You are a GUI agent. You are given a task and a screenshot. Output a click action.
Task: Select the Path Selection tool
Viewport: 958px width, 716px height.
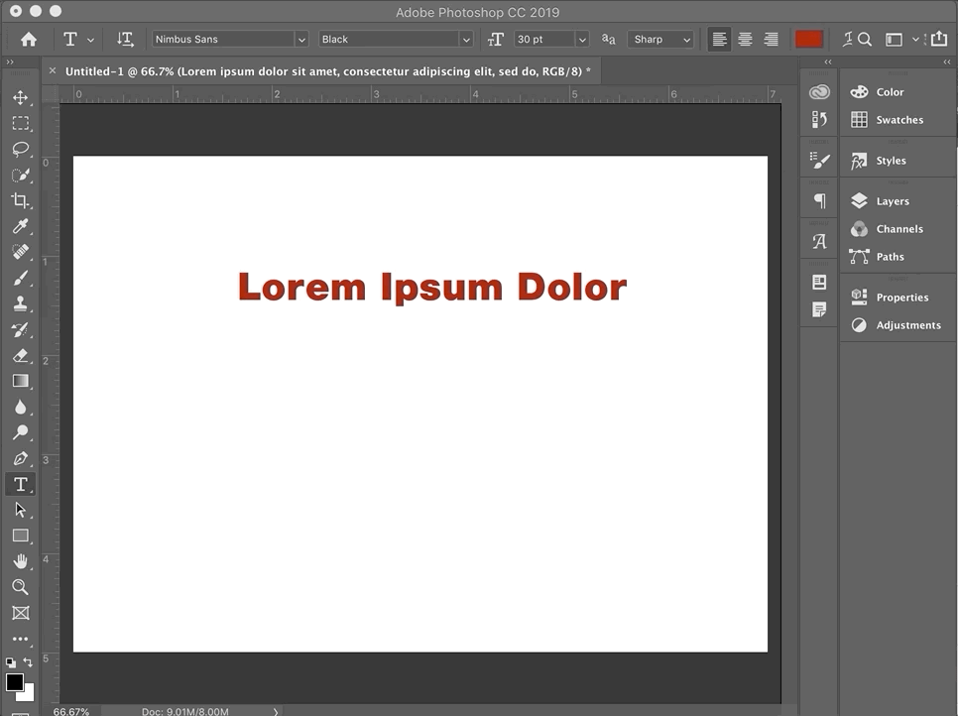click(20, 510)
